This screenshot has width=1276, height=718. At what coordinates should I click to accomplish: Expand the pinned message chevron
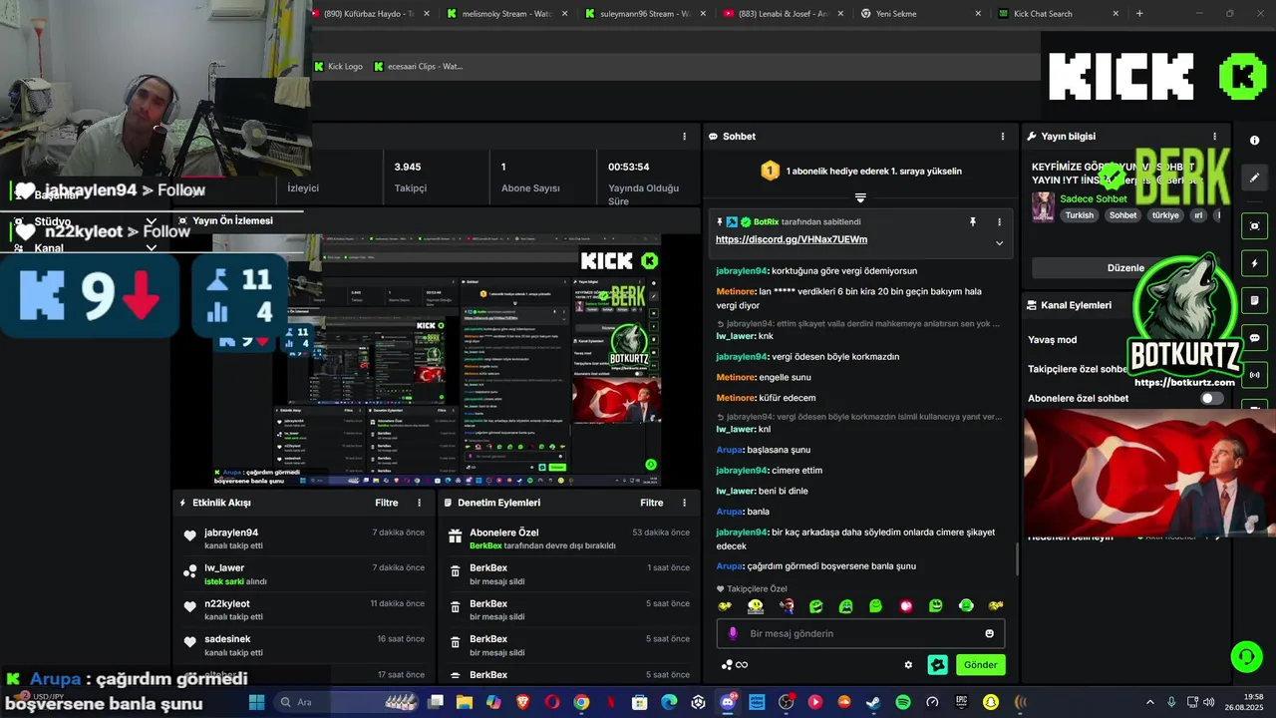pyautogui.click(x=999, y=242)
